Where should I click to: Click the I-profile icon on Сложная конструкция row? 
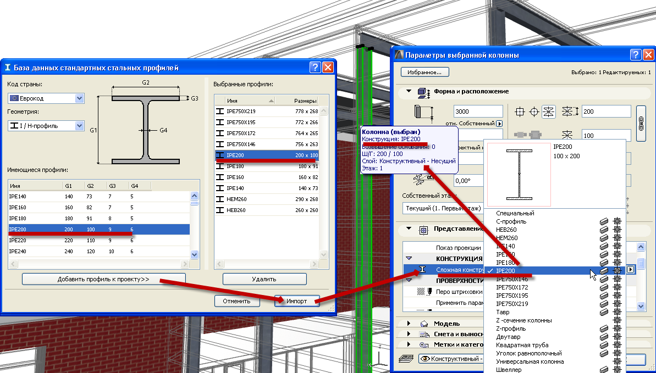(x=422, y=269)
